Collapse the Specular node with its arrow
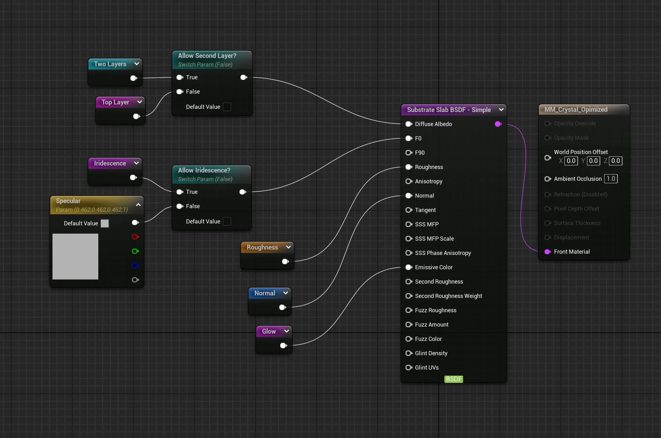The width and height of the screenshot is (661, 438). pyautogui.click(x=138, y=205)
